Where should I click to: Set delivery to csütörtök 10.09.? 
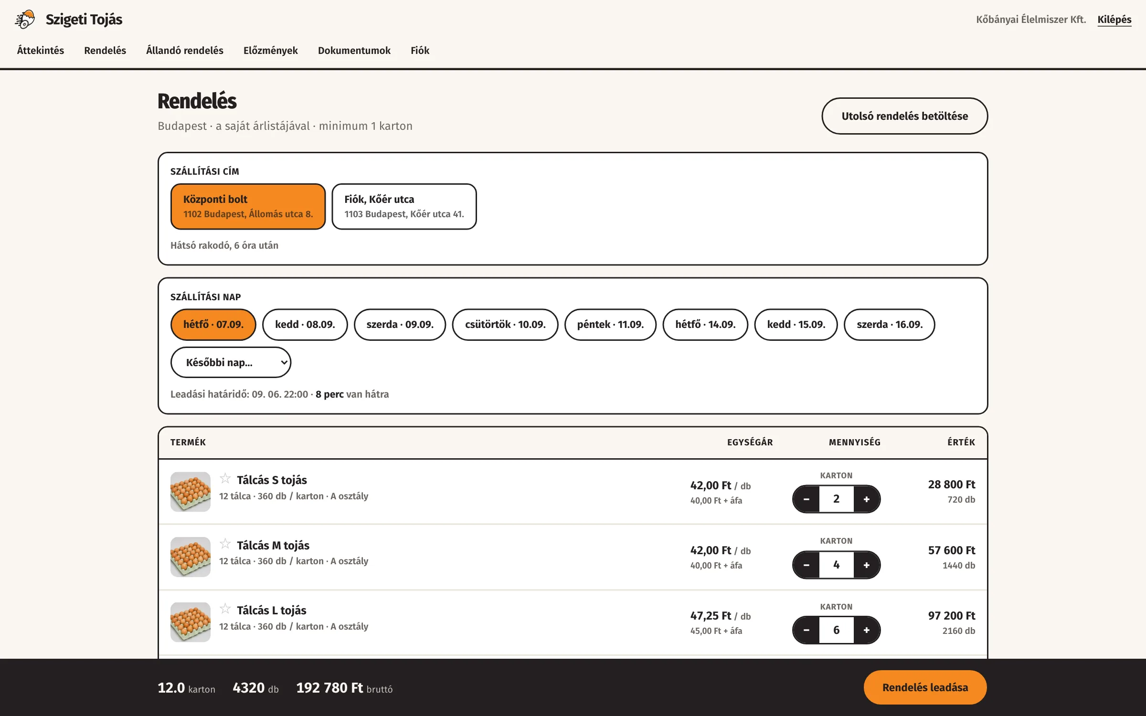[505, 325]
